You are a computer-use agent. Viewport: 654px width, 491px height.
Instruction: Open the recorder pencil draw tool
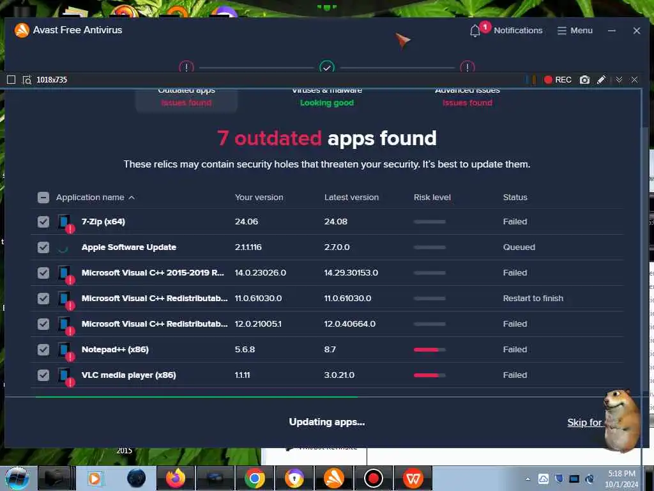tap(601, 80)
